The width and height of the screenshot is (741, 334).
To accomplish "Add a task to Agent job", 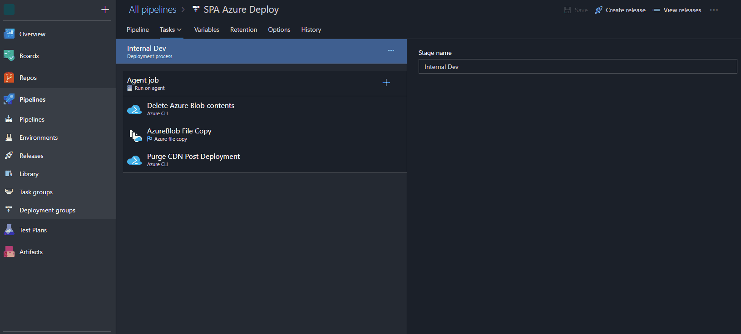I will (386, 83).
